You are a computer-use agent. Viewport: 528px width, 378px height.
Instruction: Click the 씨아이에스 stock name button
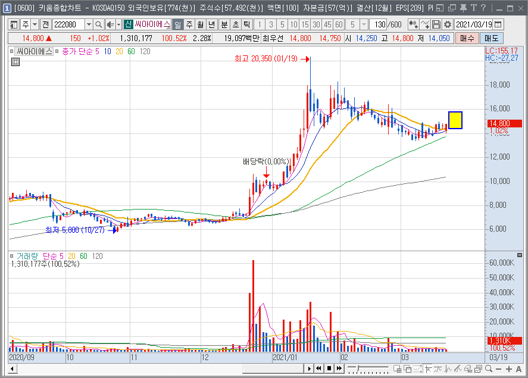click(x=152, y=24)
